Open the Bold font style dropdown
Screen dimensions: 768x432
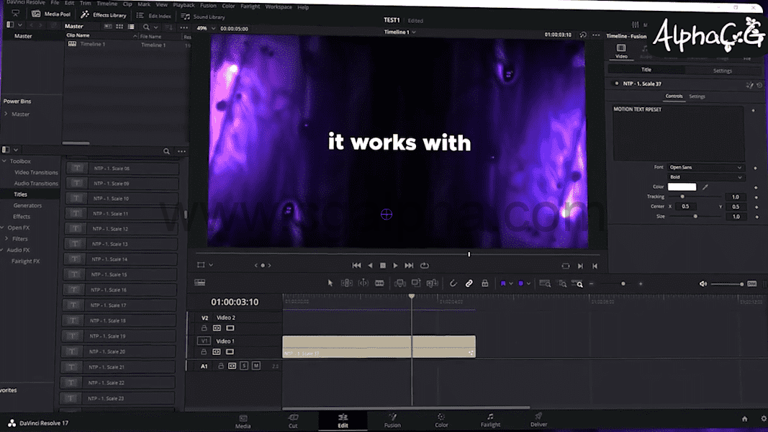(705, 177)
